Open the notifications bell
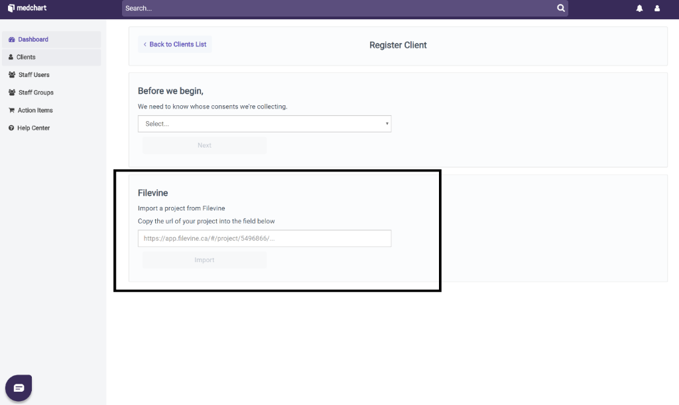Image resolution: width=679 pixels, height=405 pixels. click(639, 8)
